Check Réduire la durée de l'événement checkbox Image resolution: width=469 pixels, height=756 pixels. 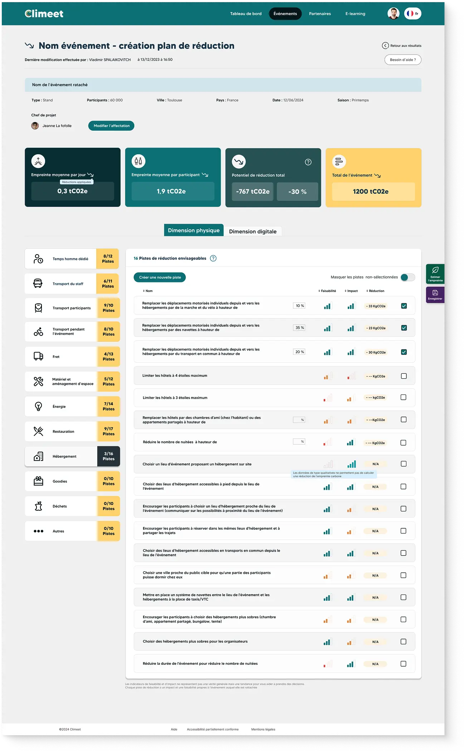(404, 664)
